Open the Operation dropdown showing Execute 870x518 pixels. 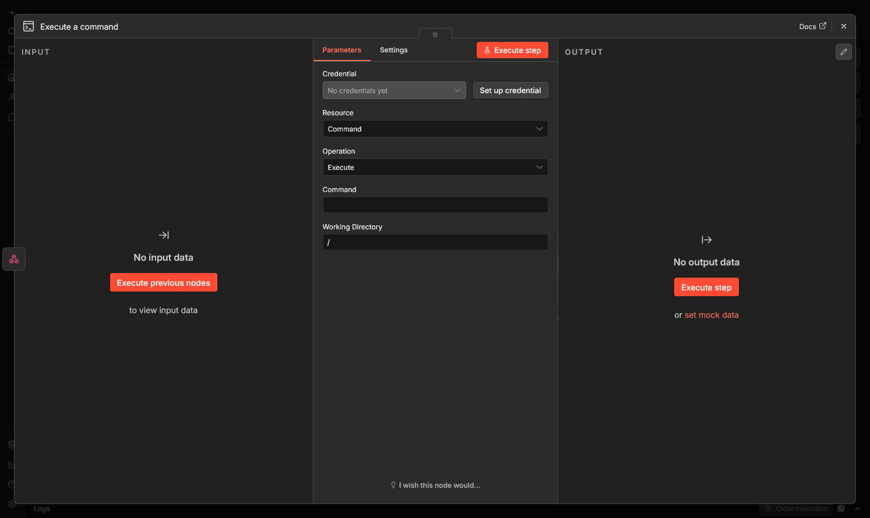coord(435,167)
